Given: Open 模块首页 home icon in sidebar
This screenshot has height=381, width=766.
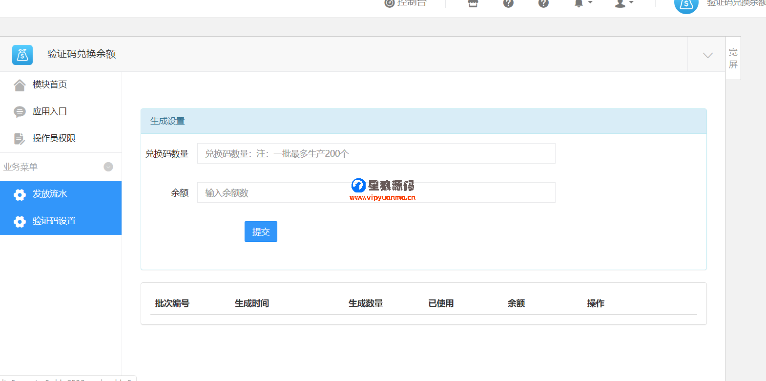Looking at the screenshot, I should (x=20, y=85).
